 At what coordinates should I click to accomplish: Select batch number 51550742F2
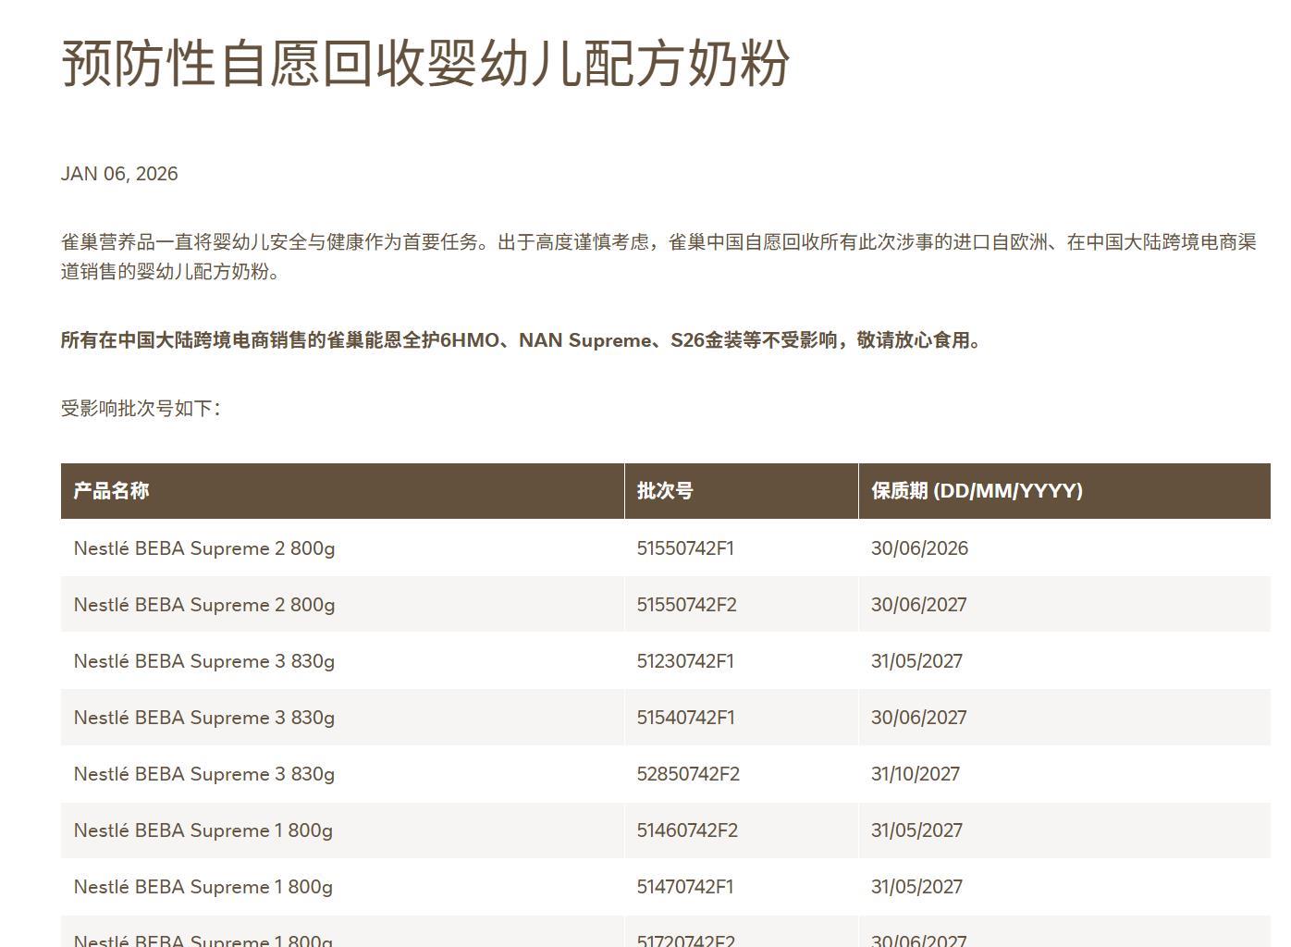point(687,604)
